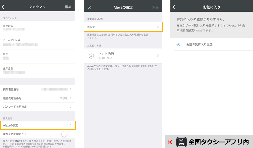Open ネット決済 payment method

pyautogui.click(x=123, y=56)
